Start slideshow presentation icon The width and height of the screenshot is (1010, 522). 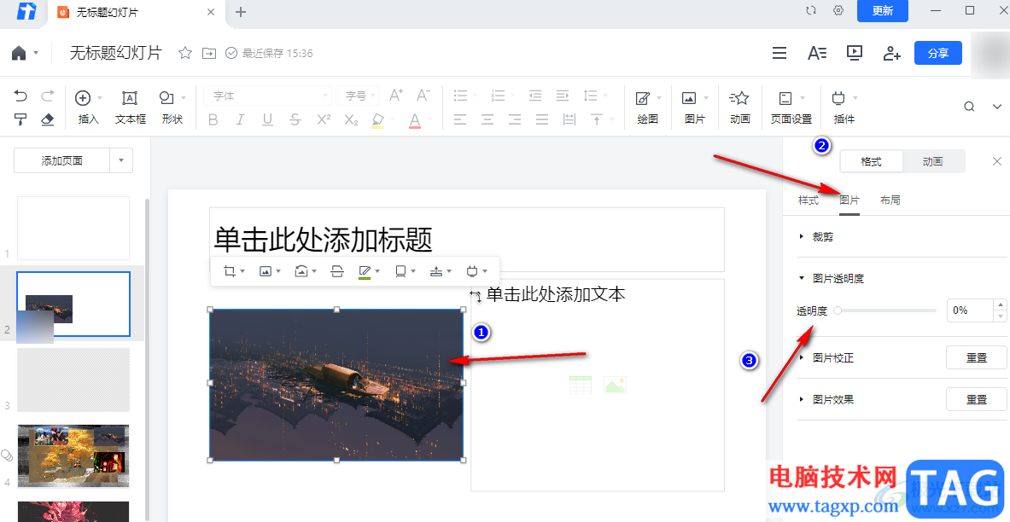pyautogui.click(x=854, y=54)
